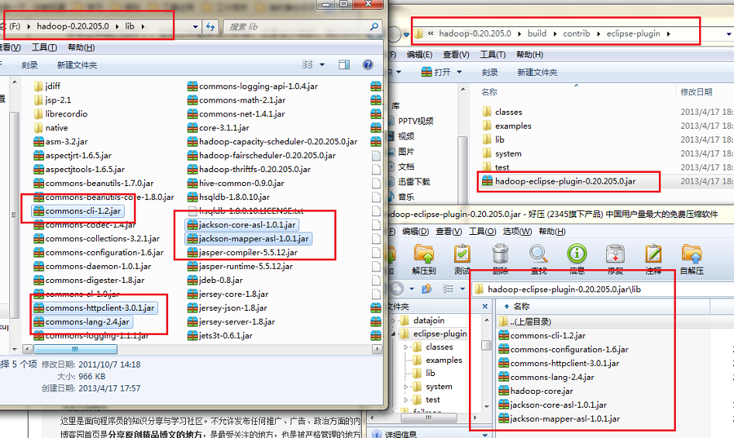Screen dimensions: 734x438
Task: Select jackson-core-asl-1.0.1.jar in lib window
Action: click(x=242, y=225)
